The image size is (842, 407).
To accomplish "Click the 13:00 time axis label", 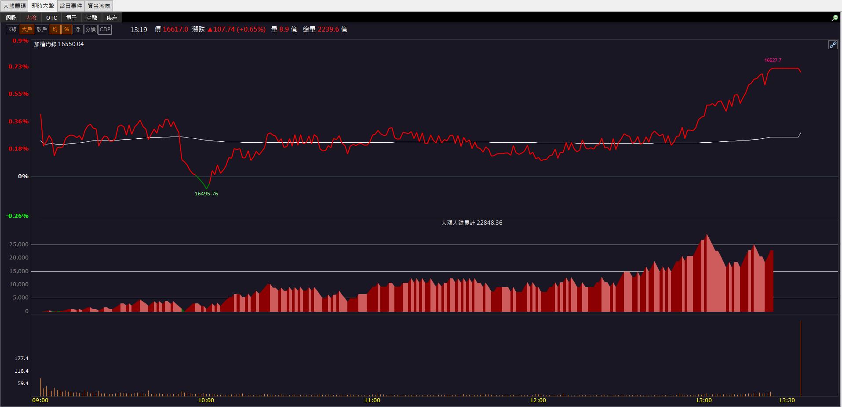I will 704,400.
